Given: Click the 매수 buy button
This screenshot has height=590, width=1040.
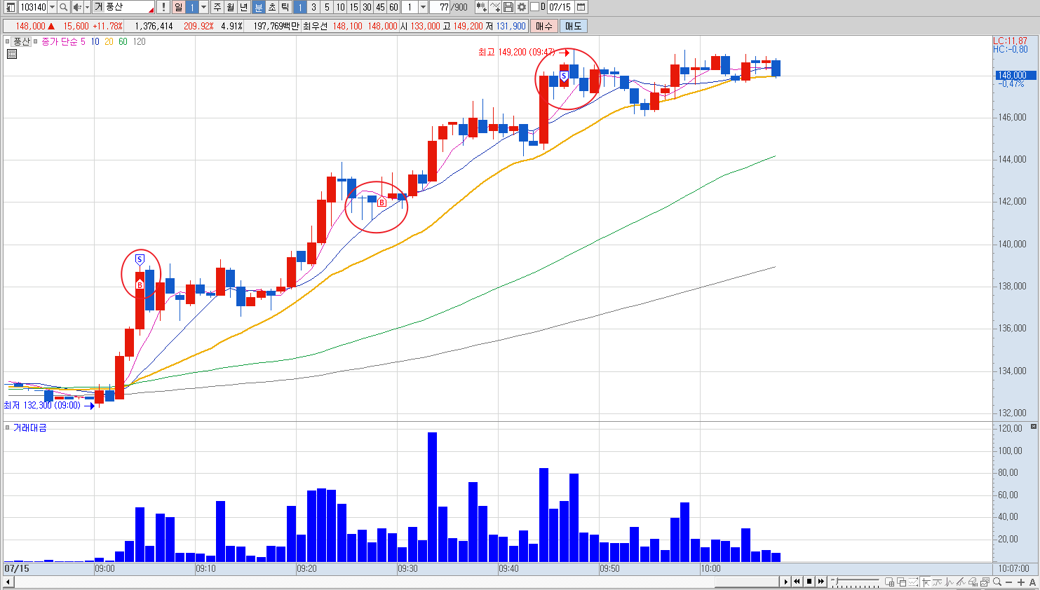Looking at the screenshot, I should [543, 26].
